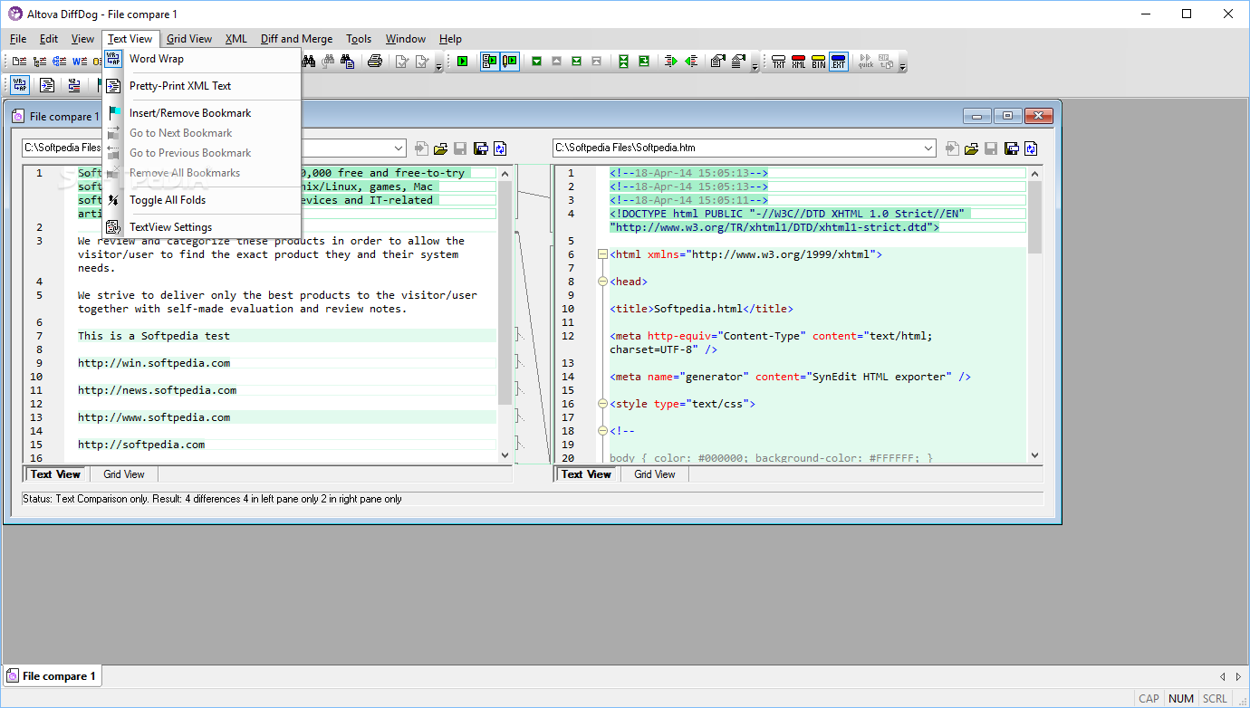Click the Last Difference icon

pos(576,62)
